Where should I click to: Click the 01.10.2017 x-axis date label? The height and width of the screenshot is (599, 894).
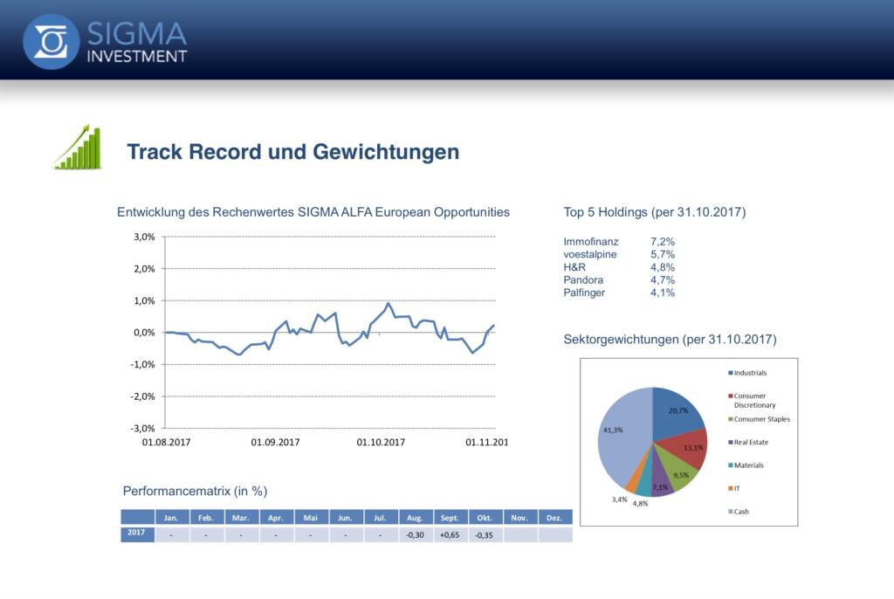(x=381, y=443)
